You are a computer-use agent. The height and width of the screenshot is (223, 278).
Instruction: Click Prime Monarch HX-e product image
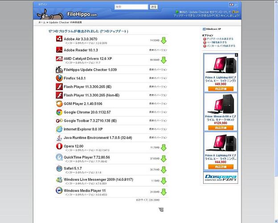click(x=221, y=104)
